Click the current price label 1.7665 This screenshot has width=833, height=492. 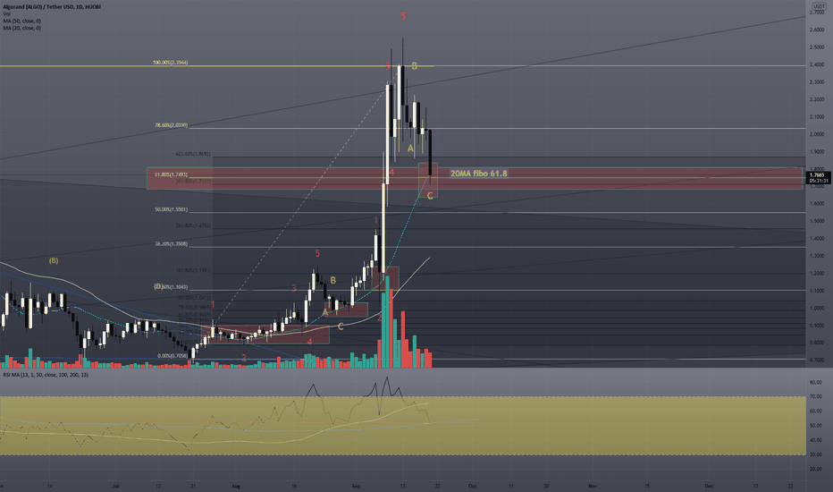(x=819, y=175)
